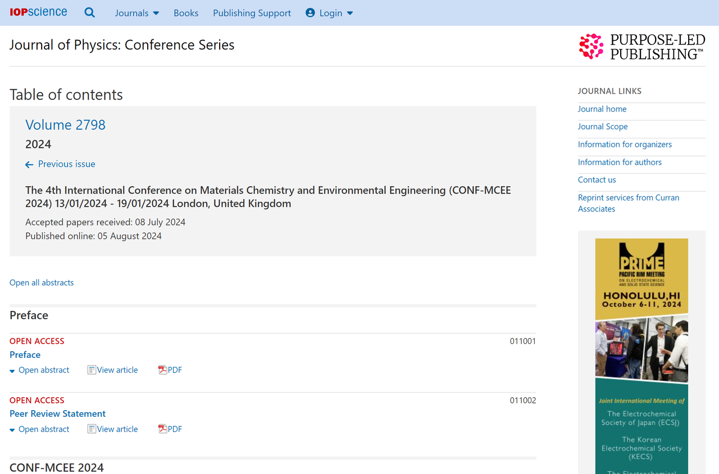Open the Volume 2798 link

click(65, 125)
